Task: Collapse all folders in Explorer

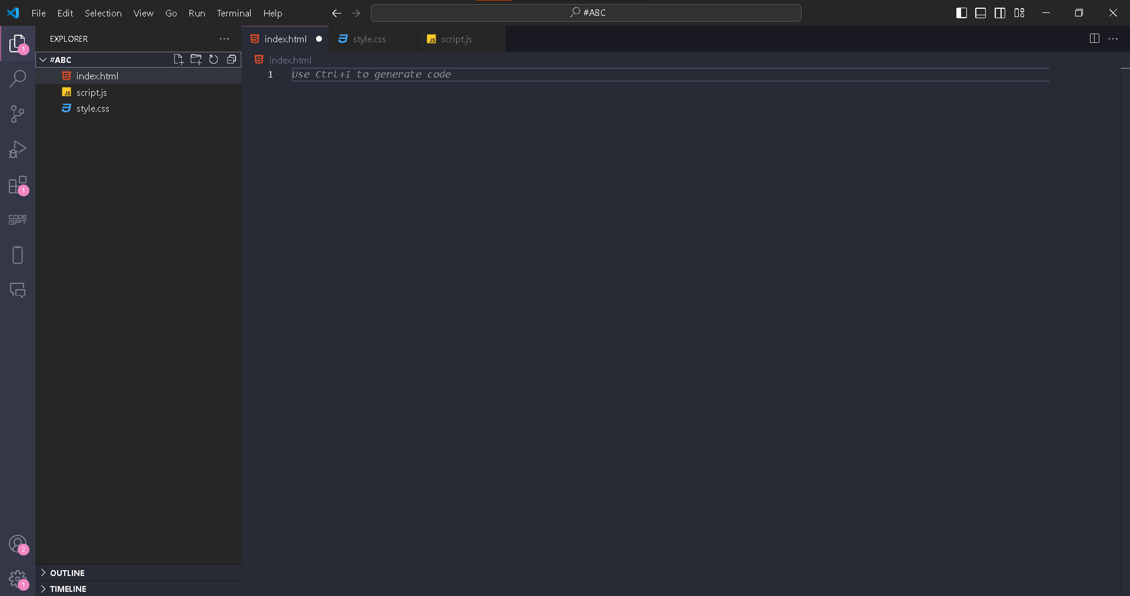Action: pyautogui.click(x=231, y=59)
